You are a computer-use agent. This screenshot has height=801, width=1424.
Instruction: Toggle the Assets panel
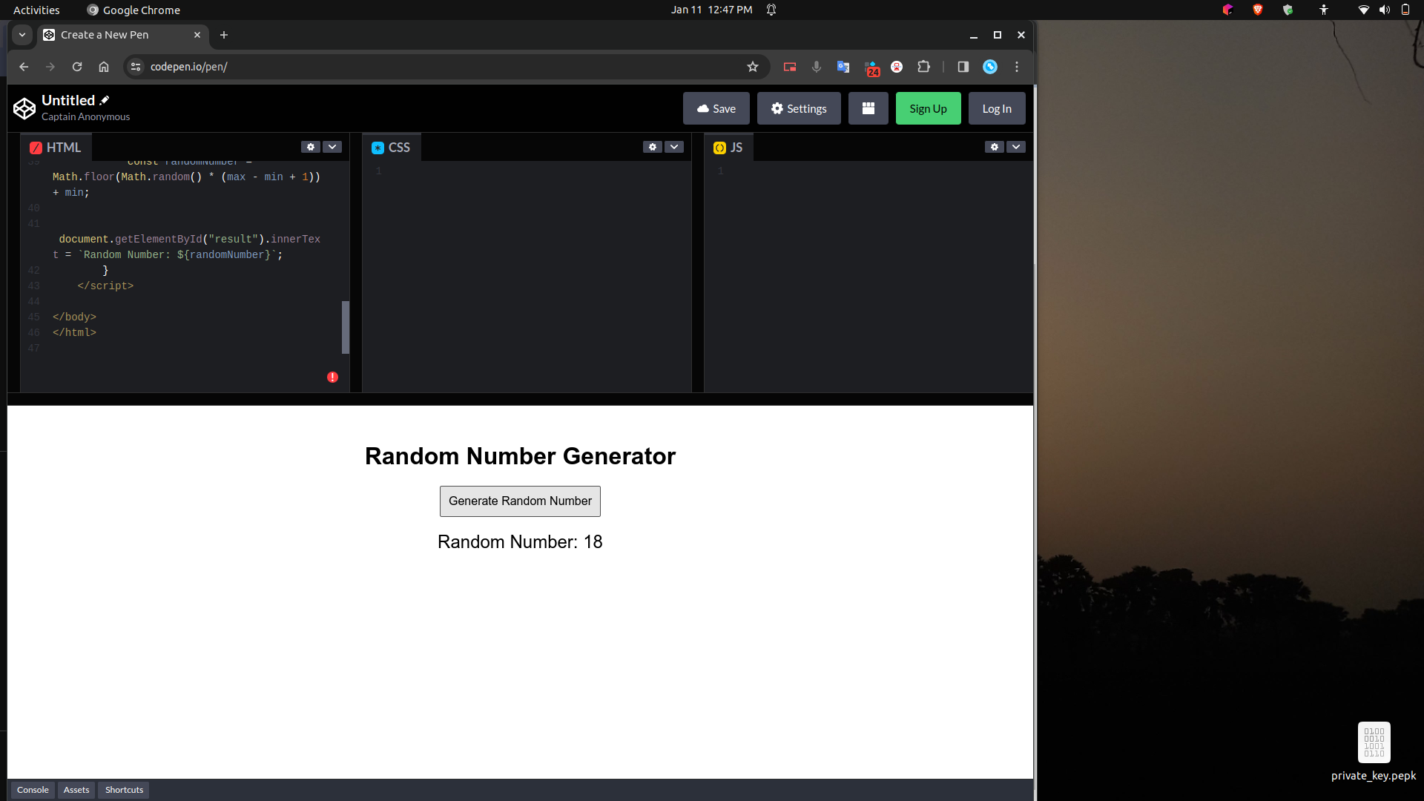[x=76, y=790]
